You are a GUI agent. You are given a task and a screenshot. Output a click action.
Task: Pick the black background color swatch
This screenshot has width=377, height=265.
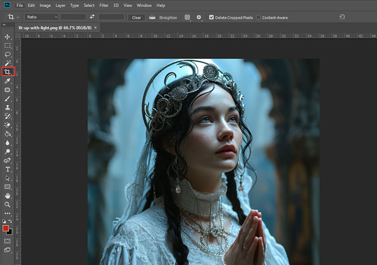10,232
